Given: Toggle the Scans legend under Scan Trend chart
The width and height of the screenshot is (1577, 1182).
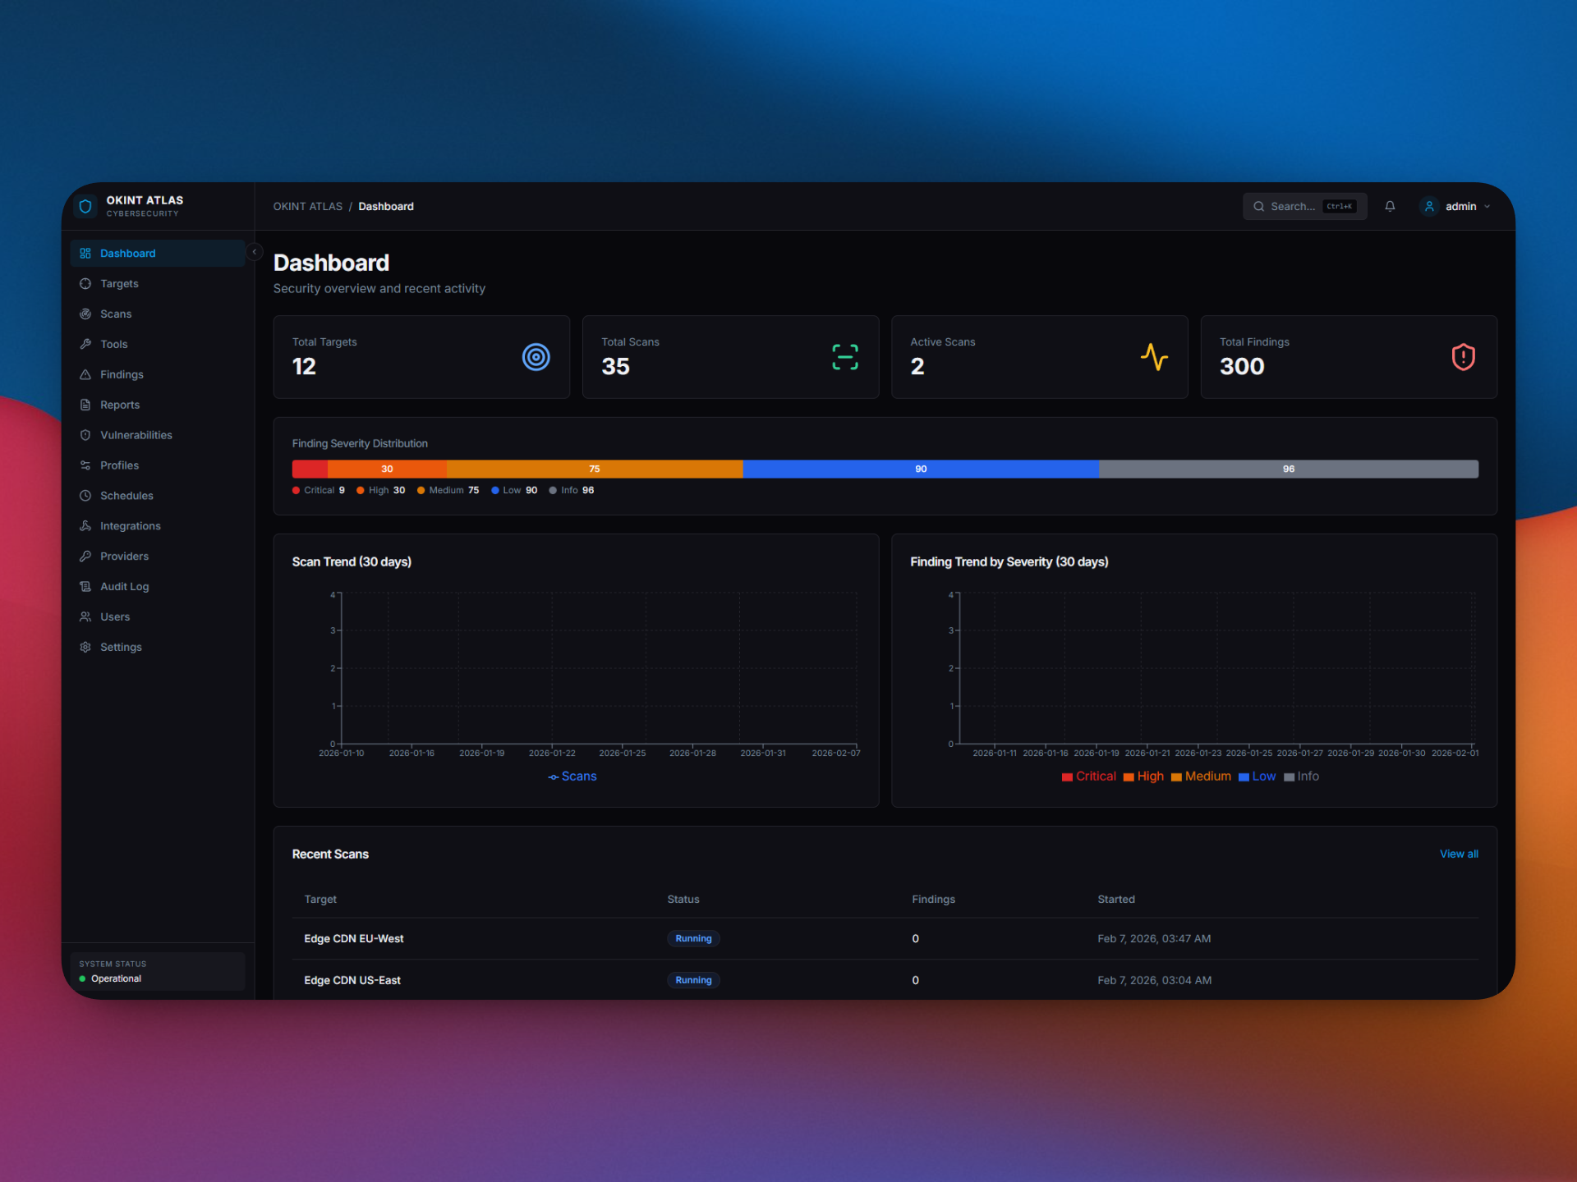Looking at the screenshot, I should 572,776.
